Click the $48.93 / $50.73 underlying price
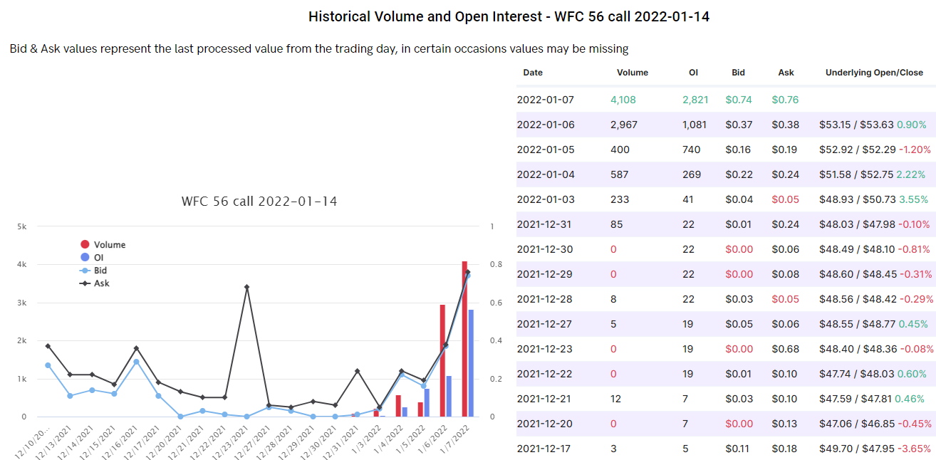The width and height of the screenshot is (936, 460). 857,199
